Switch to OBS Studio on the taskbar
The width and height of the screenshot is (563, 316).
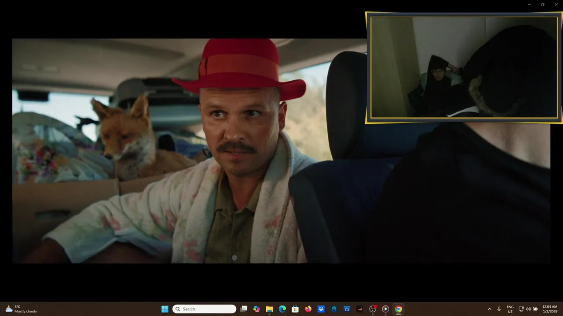pyautogui.click(x=373, y=309)
